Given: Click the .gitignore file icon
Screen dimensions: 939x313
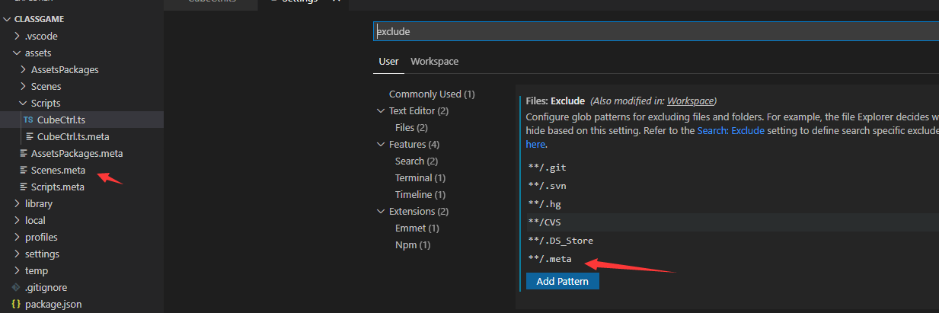Looking at the screenshot, I should tap(17, 287).
